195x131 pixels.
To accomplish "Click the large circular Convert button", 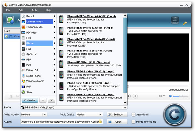I will pyautogui.click(x=175, y=115).
